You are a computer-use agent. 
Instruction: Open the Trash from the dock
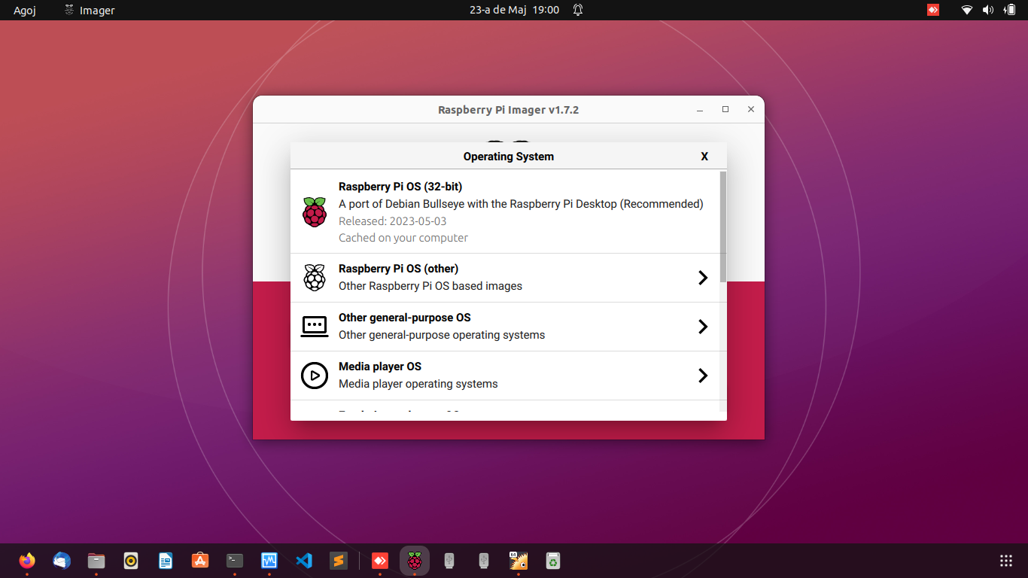coord(553,561)
